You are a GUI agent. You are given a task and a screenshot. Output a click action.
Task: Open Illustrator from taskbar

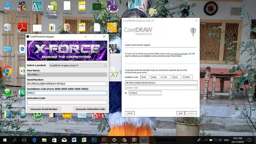[104, 140]
